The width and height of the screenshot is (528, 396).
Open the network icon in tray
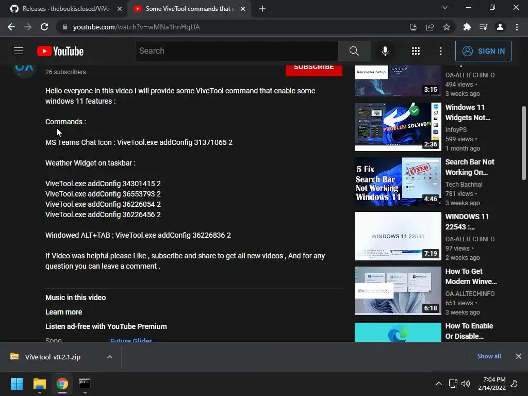pos(453,384)
